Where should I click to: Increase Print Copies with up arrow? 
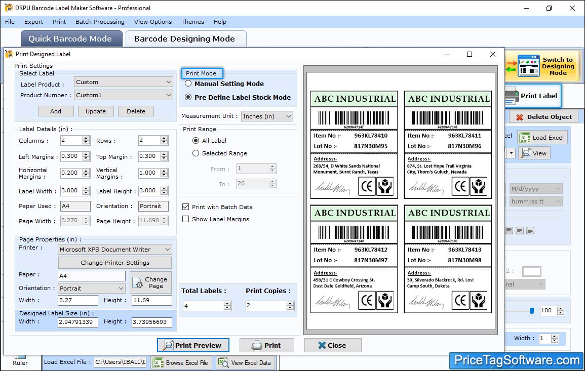[290, 304]
